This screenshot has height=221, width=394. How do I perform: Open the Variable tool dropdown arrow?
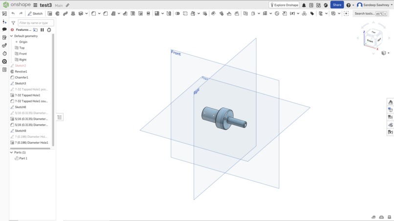298,14
